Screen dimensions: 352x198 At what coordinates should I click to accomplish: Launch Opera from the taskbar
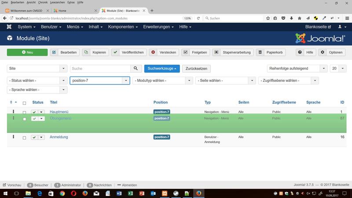(x=73, y=193)
